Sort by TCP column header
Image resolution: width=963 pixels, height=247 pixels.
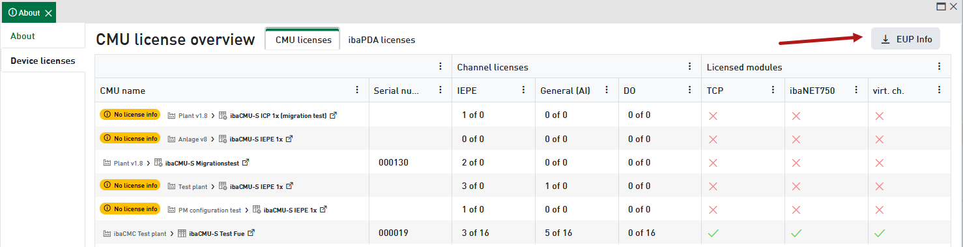tap(715, 91)
